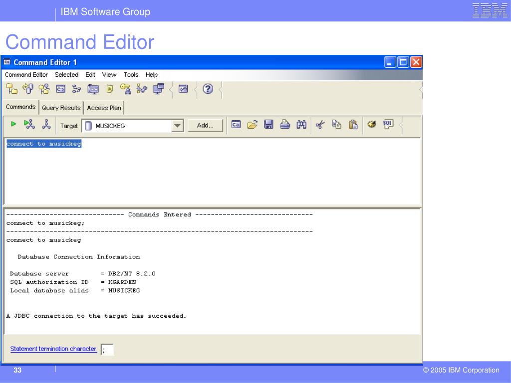Launch Command Editor icon in top toolbar
The image size is (511, 383).
click(60, 89)
